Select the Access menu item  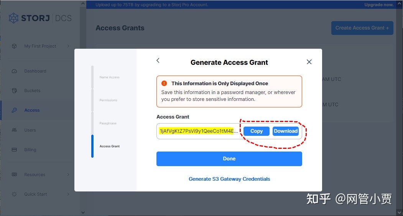tap(32, 110)
